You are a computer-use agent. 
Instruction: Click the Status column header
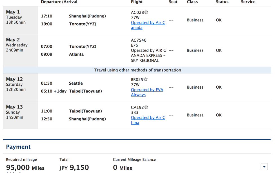tap(222, 2)
